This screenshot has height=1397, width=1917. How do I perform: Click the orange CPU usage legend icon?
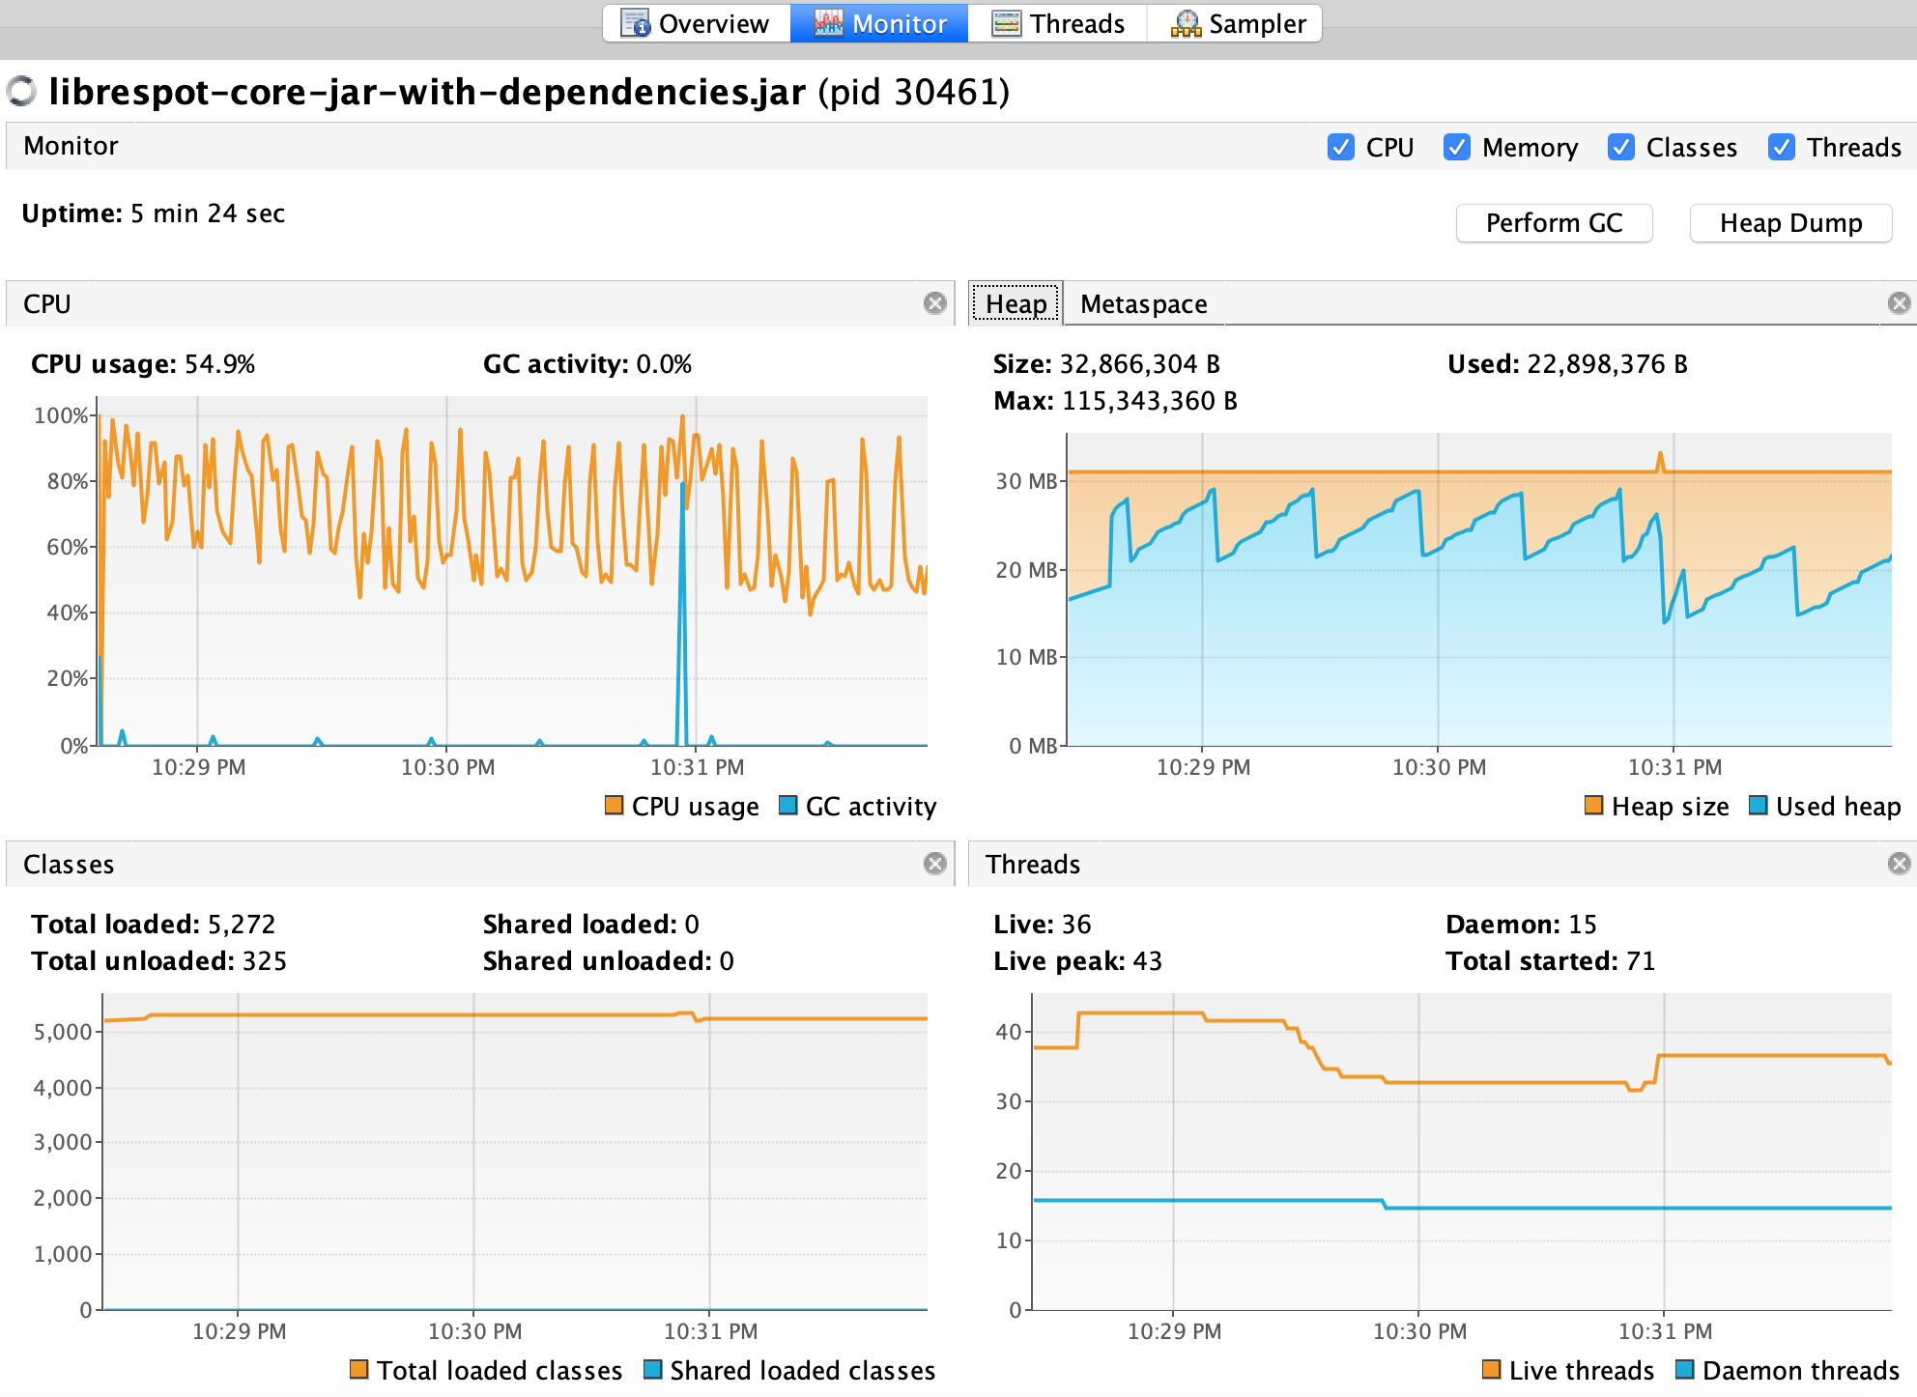[615, 805]
